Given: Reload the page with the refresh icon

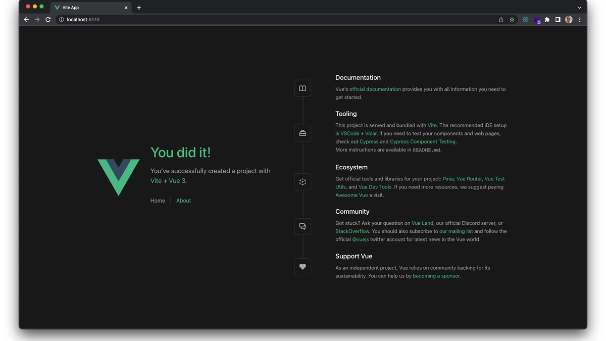Looking at the screenshot, I should pyautogui.click(x=48, y=19).
